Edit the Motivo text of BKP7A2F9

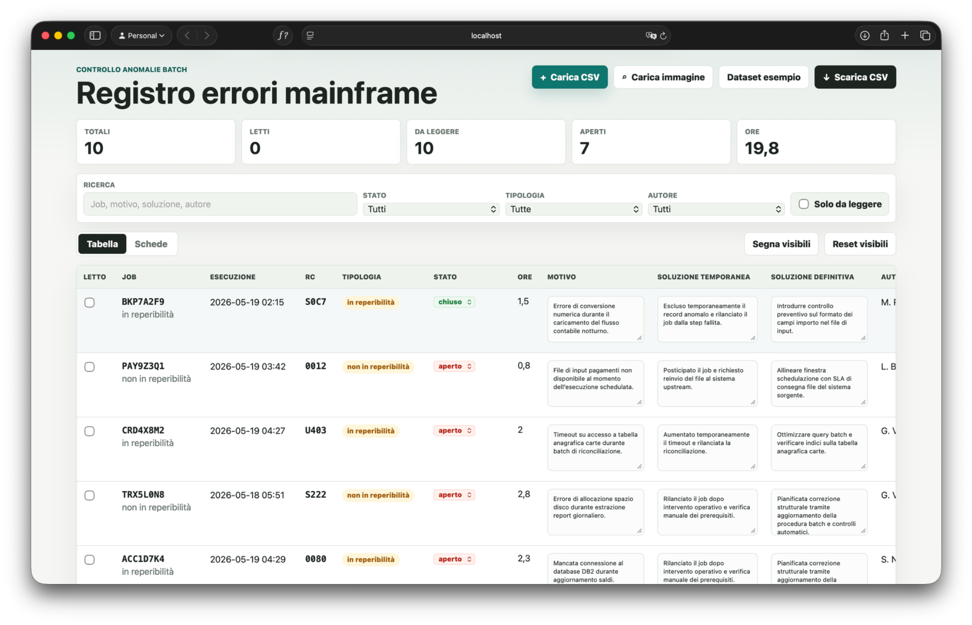[595, 319]
